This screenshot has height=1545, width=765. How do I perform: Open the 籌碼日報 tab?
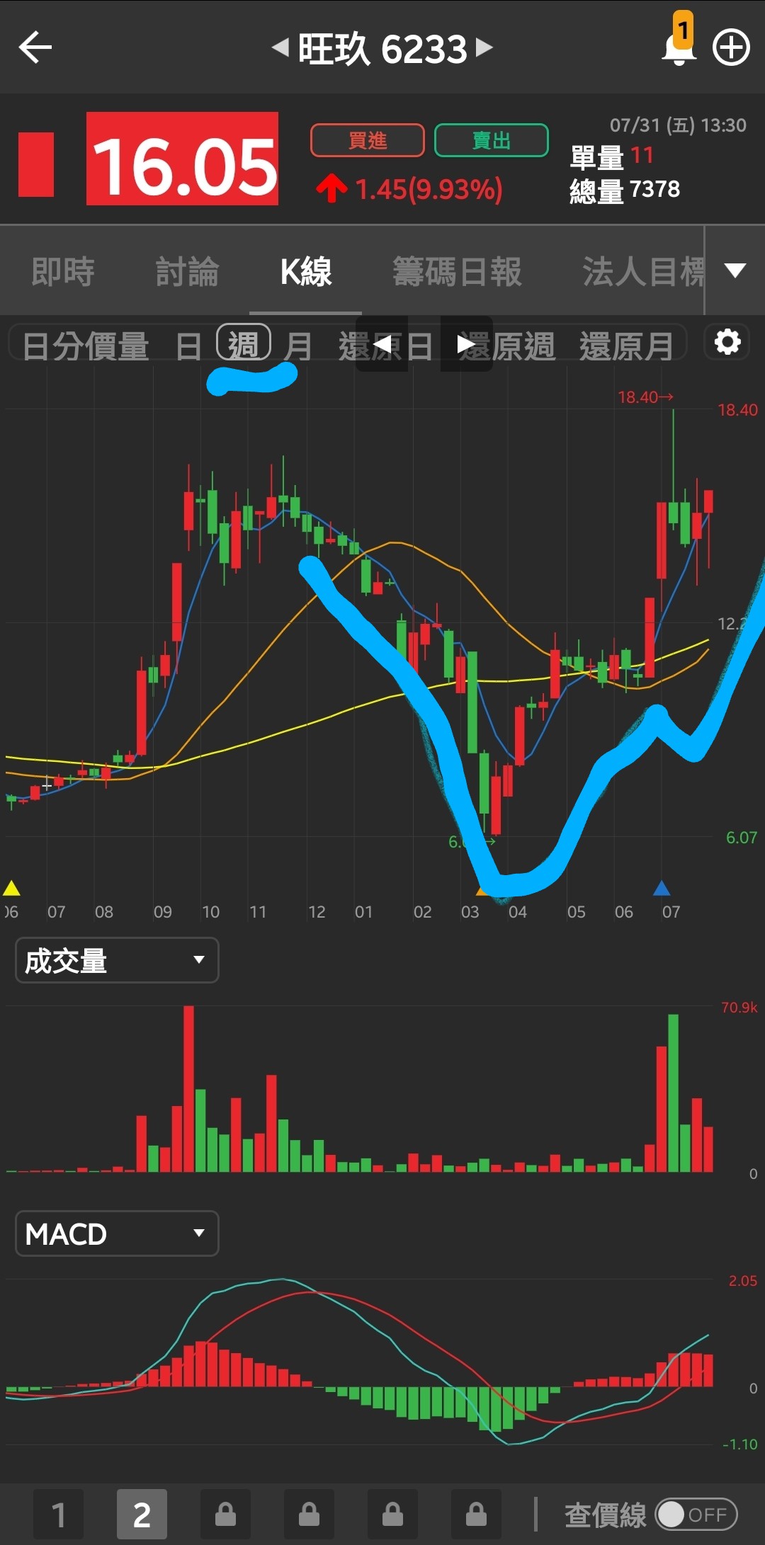point(457,272)
